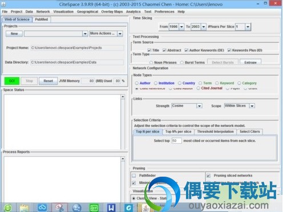Screen dimensions: 283x212
Task: Open the Visualization menu
Action: [63, 12]
